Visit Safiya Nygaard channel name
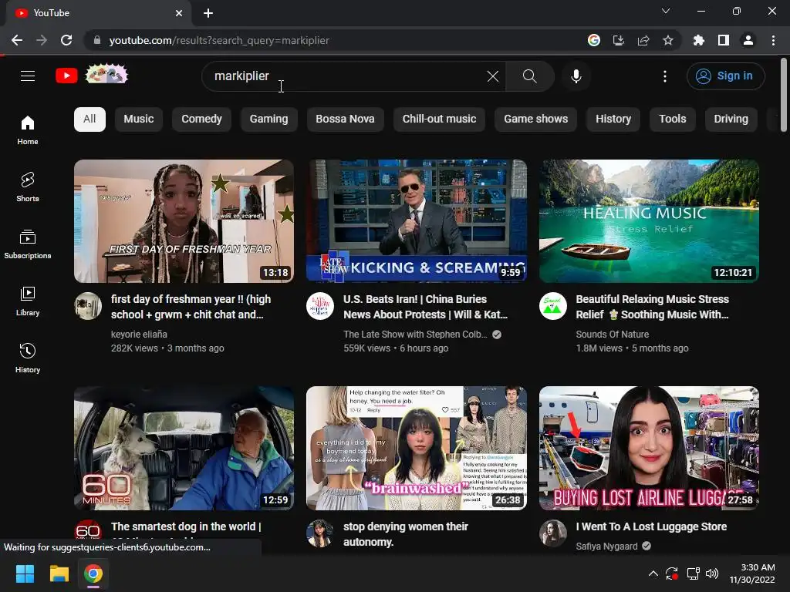 click(606, 547)
